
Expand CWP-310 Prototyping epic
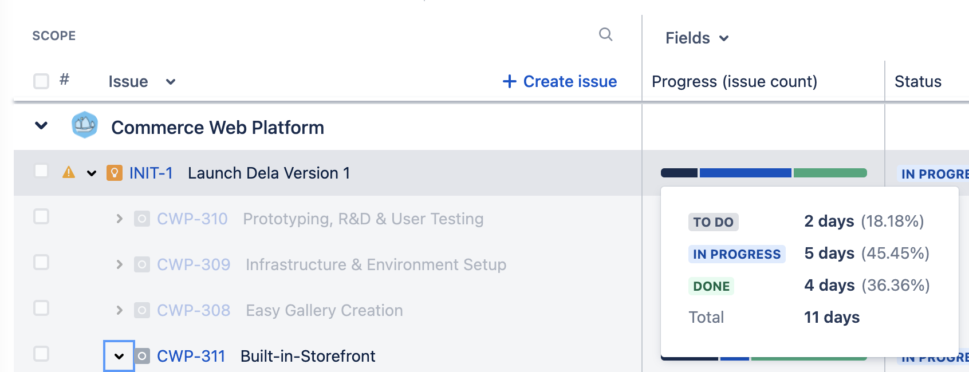tap(119, 219)
